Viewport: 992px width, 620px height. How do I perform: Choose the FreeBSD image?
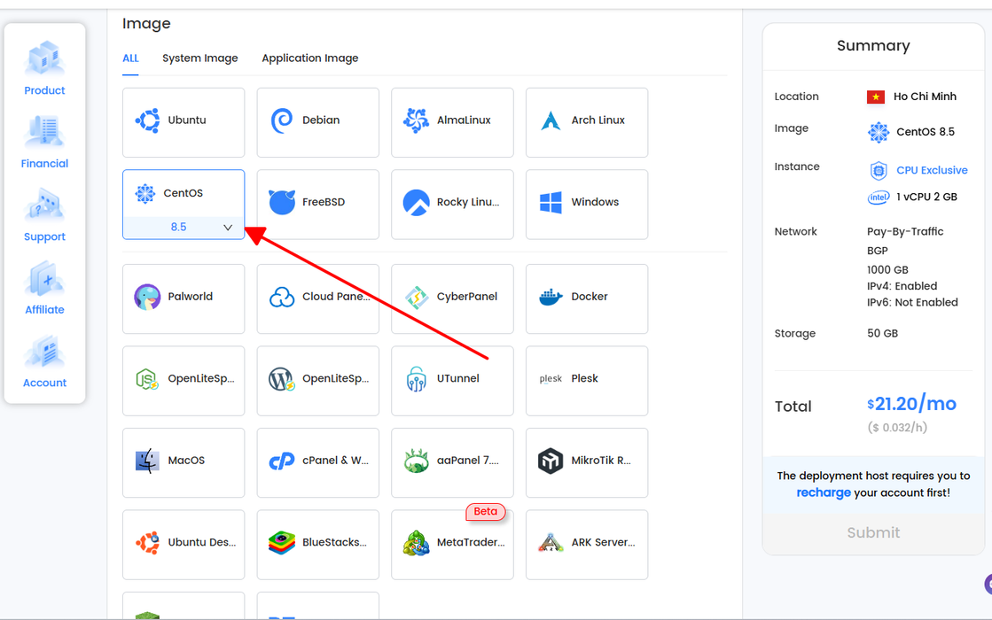317,204
